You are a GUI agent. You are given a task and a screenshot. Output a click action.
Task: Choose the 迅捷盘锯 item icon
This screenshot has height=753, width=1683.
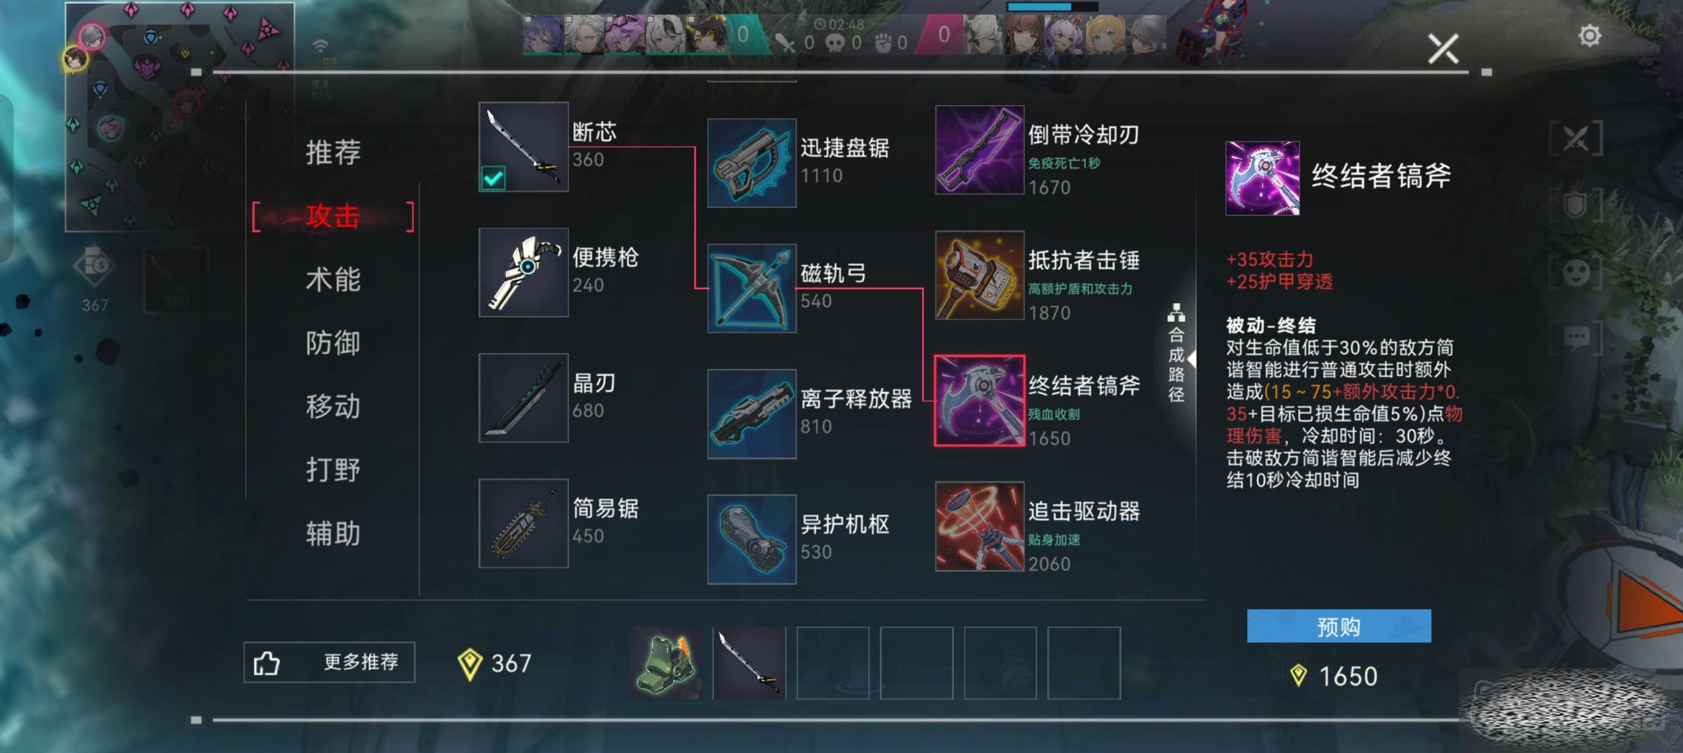click(x=752, y=163)
